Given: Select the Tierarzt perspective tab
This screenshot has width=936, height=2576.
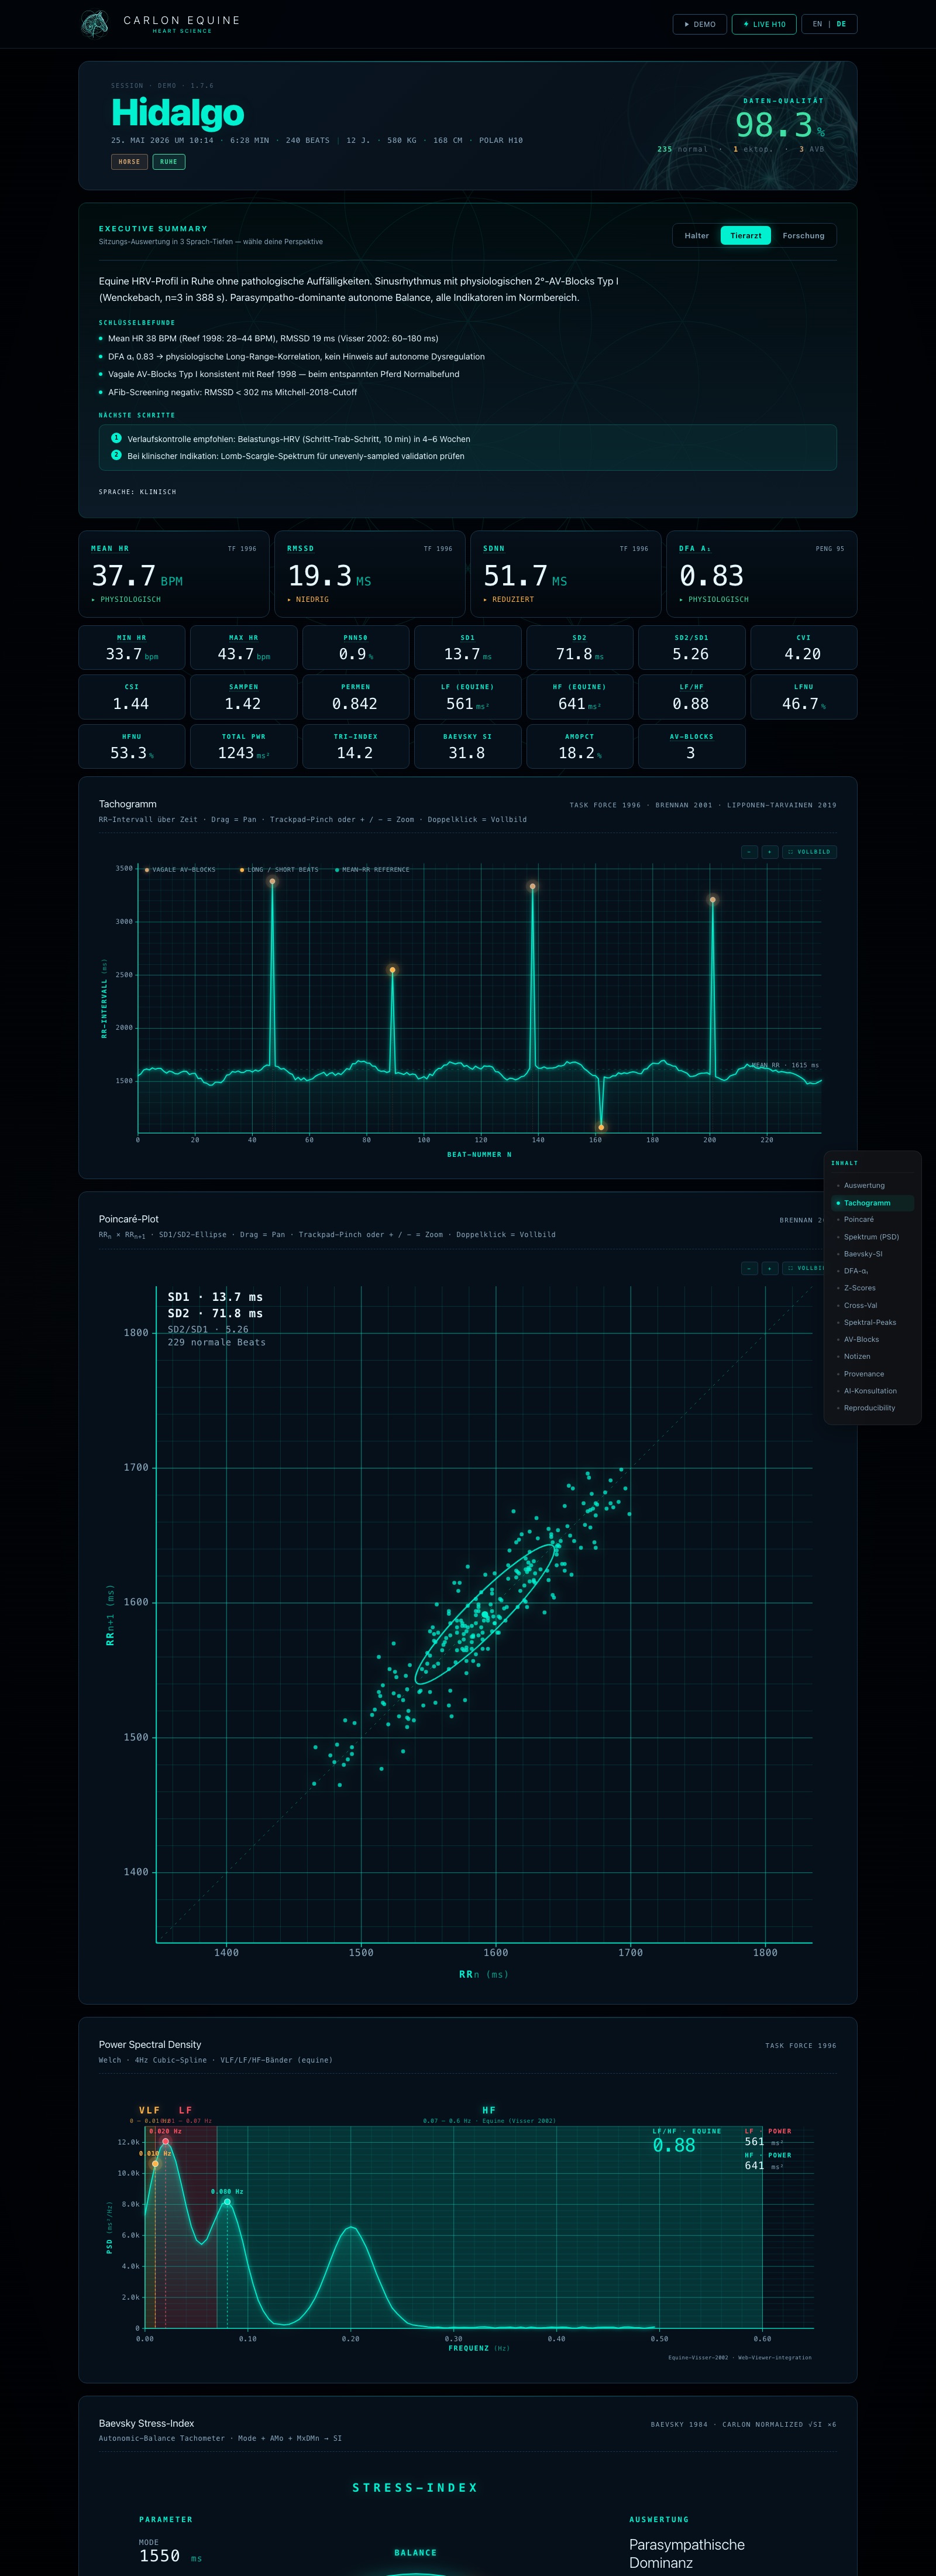Looking at the screenshot, I should [745, 236].
